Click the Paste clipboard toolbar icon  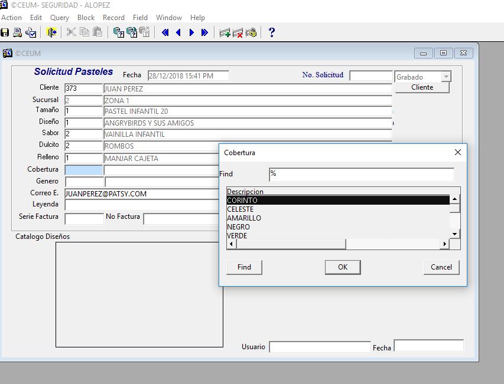pyautogui.click(x=97, y=32)
